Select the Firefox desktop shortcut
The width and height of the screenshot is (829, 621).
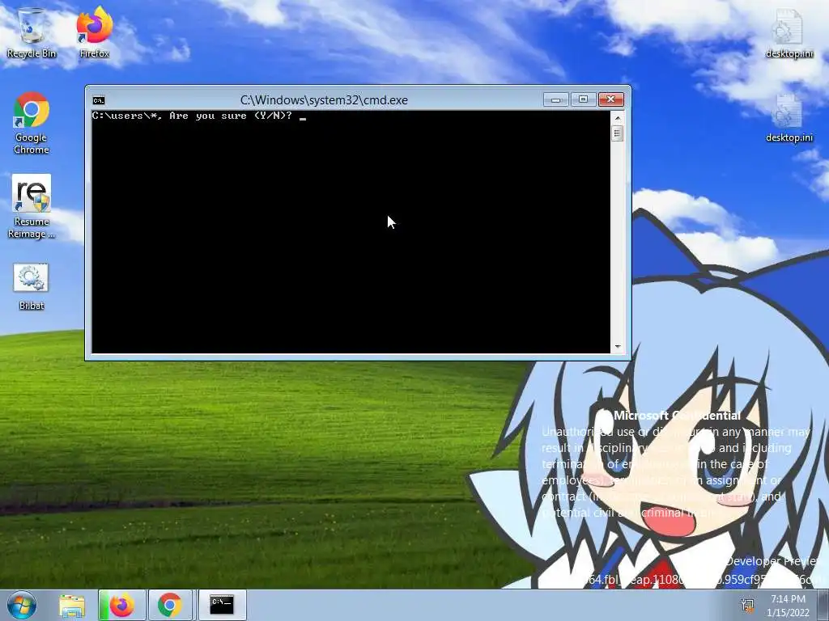[94, 32]
